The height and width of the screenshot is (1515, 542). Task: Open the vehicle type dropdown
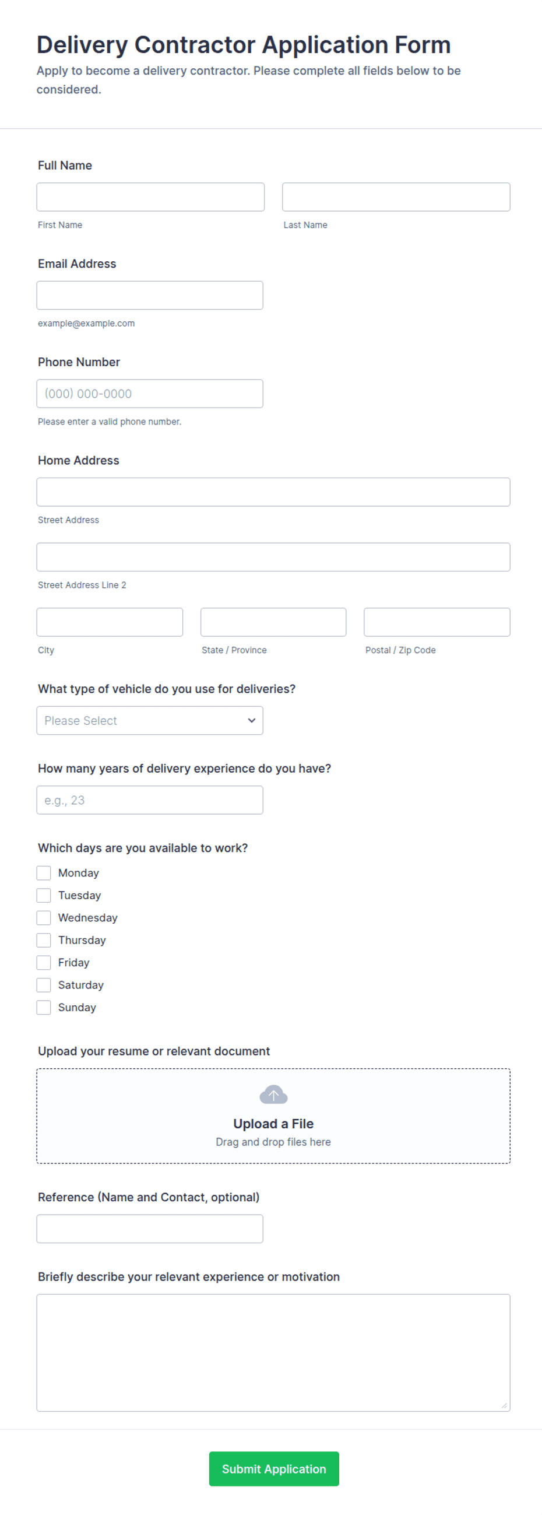[x=150, y=720]
